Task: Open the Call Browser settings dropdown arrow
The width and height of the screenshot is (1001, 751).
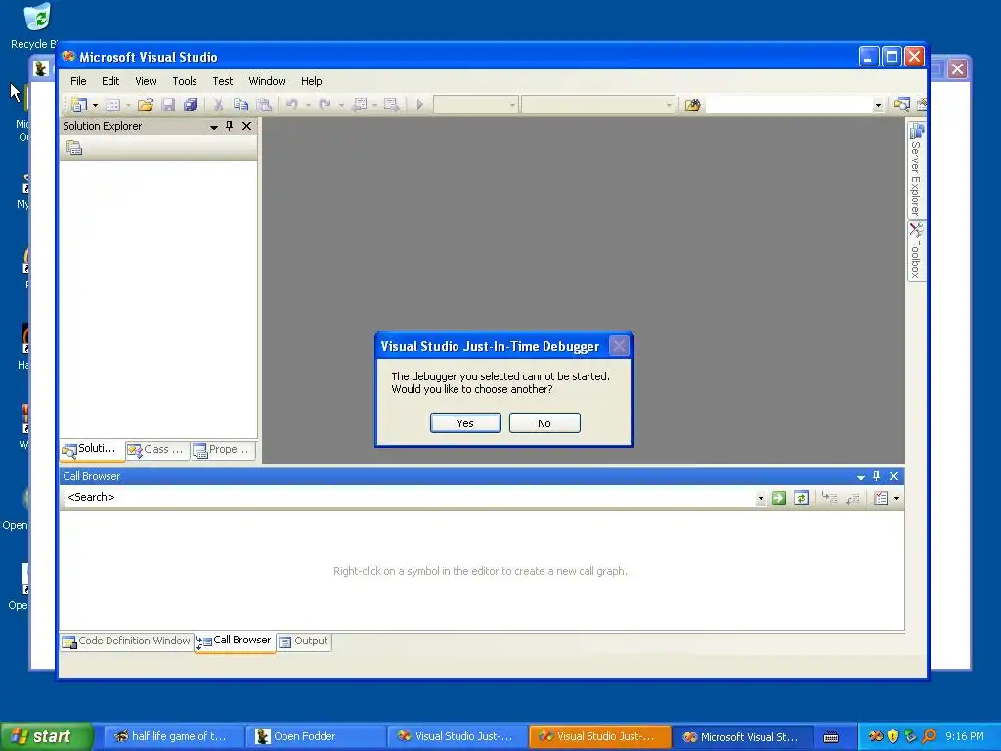Action: point(897,498)
